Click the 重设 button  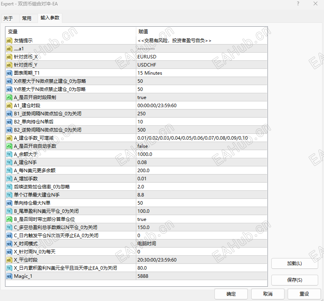point(304,294)
